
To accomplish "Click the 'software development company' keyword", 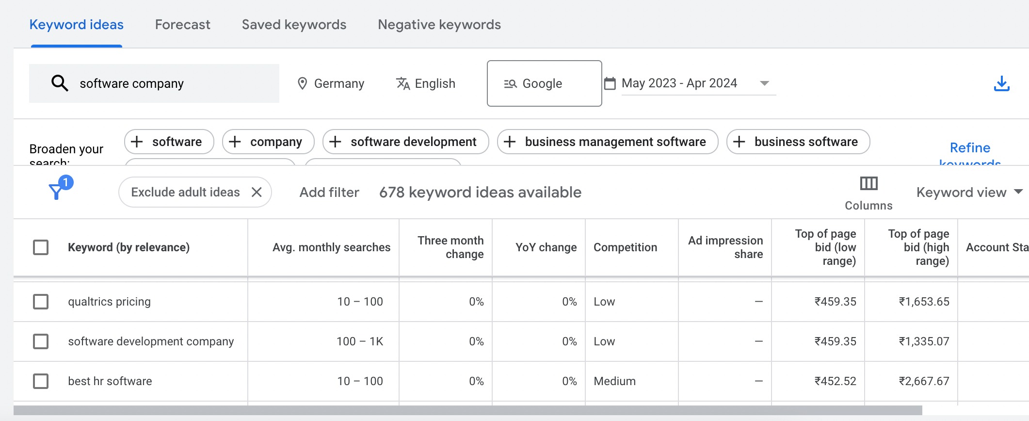I will coord(151,341).
